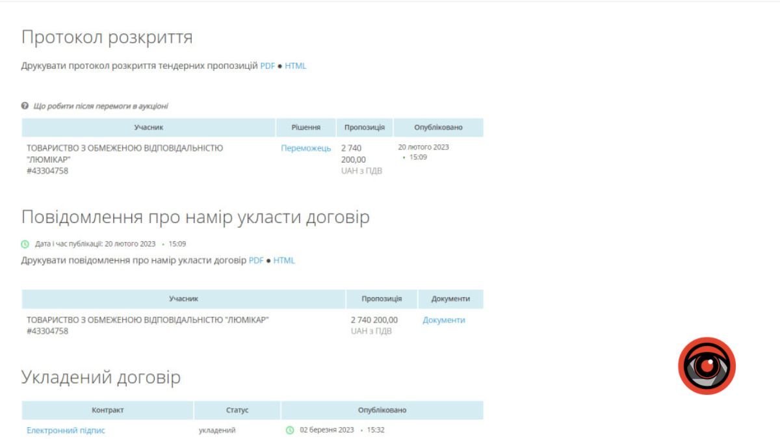Viewport: 780px width, 439px height.
Task: Open intent notice in HTML format
Action: pos(285,260)
